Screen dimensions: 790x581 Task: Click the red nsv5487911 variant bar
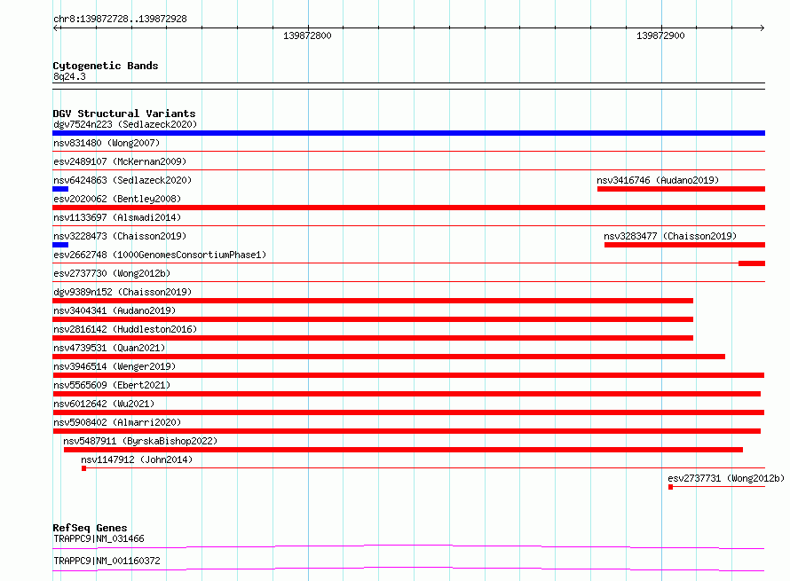point(403,450)
